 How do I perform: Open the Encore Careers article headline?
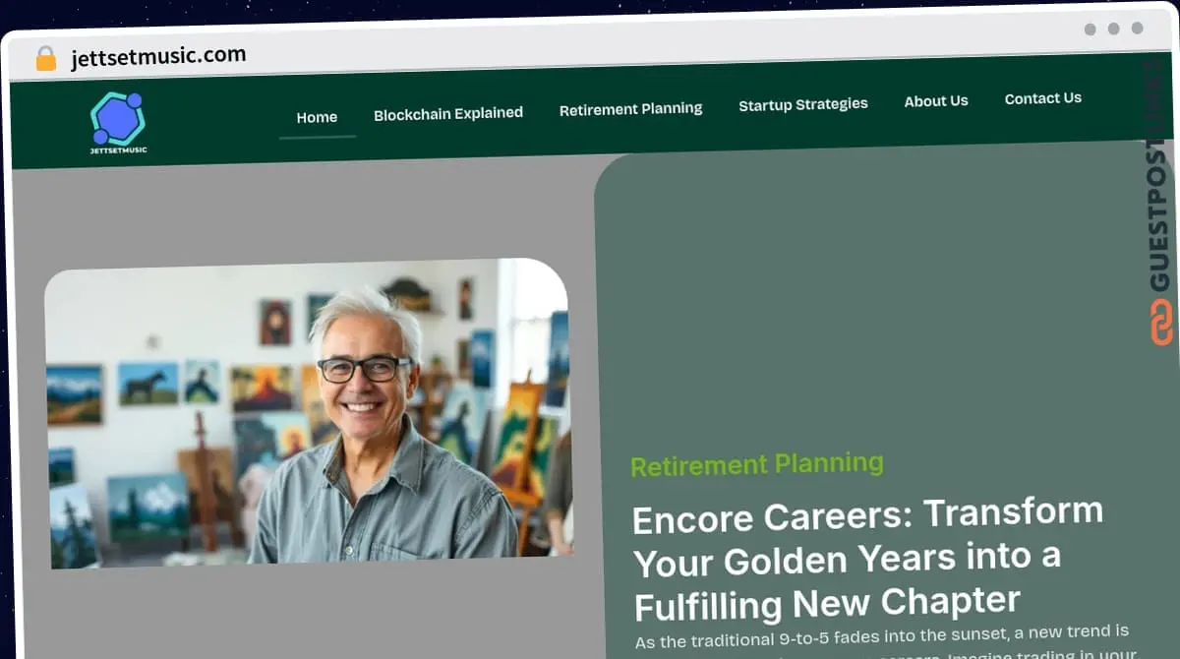865,558
